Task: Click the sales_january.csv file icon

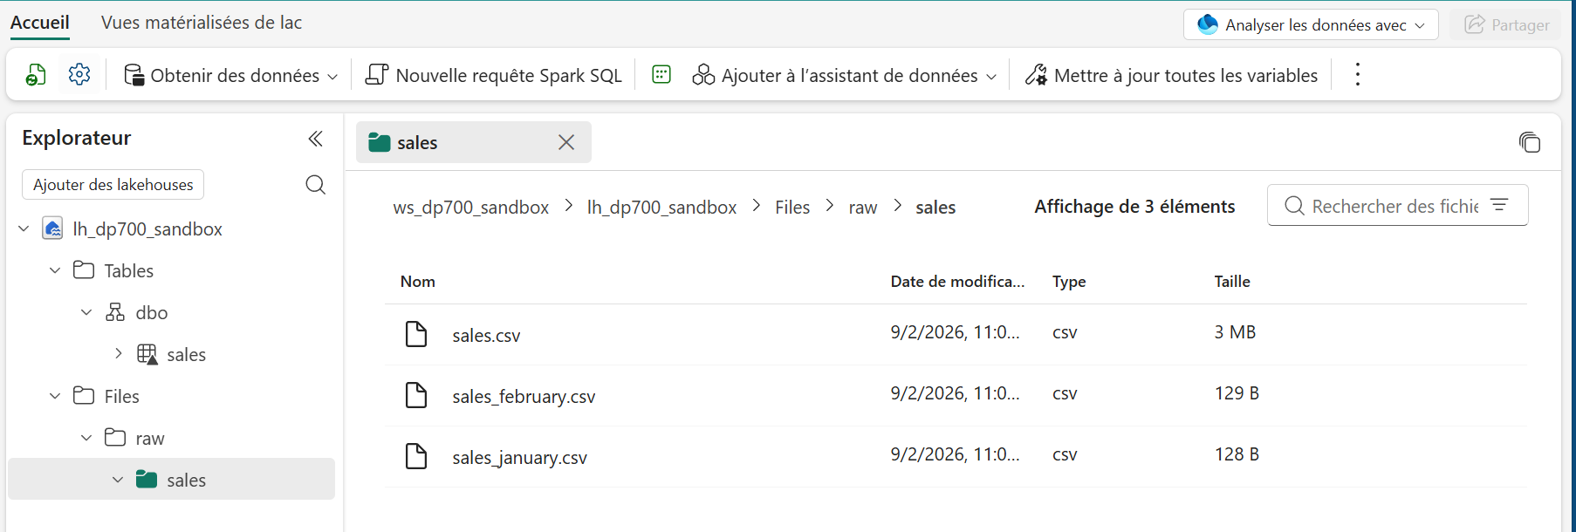Action: (416, 456)
